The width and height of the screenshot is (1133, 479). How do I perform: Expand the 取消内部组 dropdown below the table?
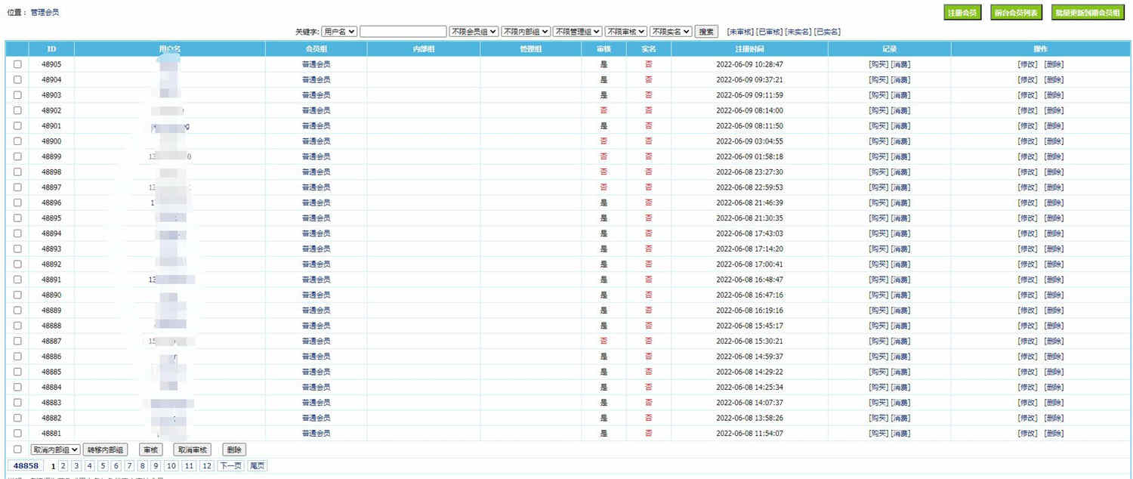coord(57,449)
